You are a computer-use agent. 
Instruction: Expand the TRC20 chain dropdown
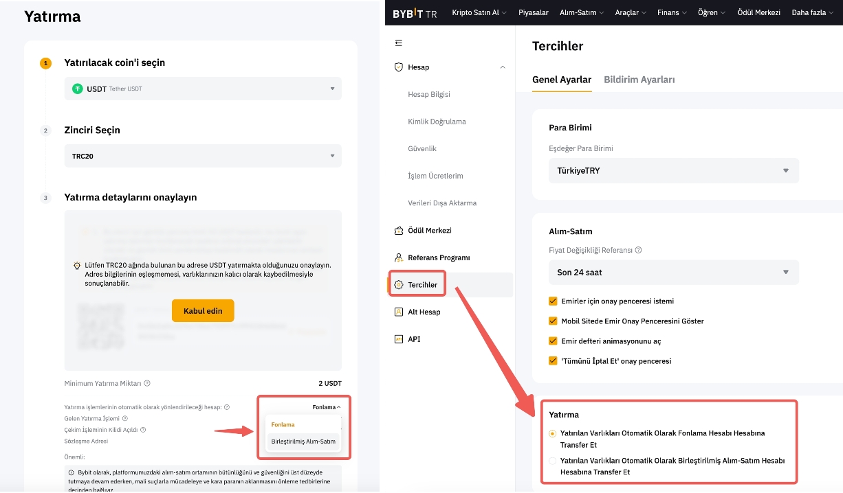click(x=203, y=156)
